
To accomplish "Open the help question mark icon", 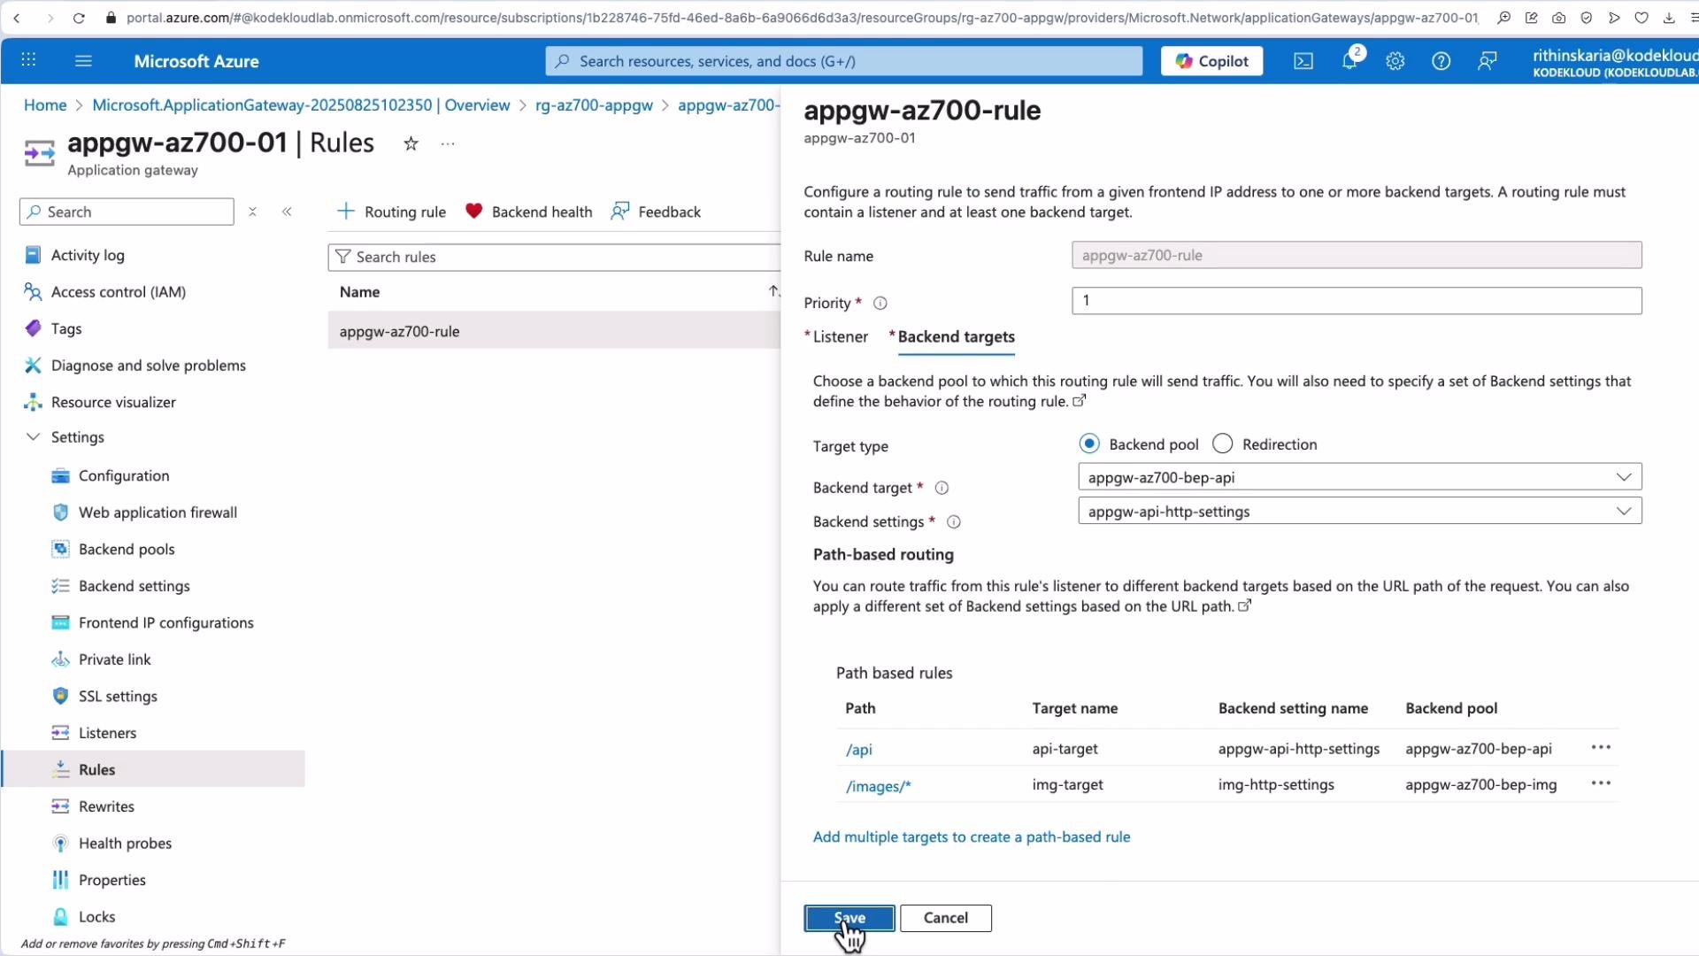I will 1441,61.
